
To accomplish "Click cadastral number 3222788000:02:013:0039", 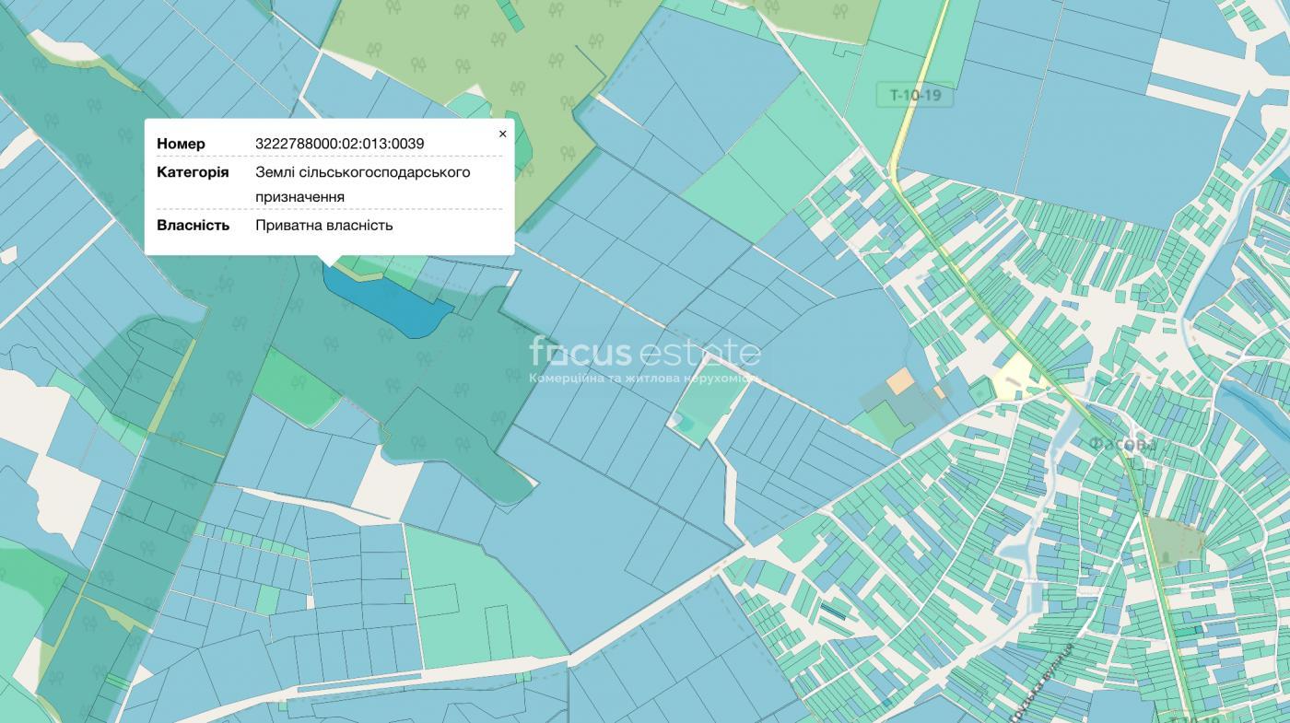I will (340, 144).
